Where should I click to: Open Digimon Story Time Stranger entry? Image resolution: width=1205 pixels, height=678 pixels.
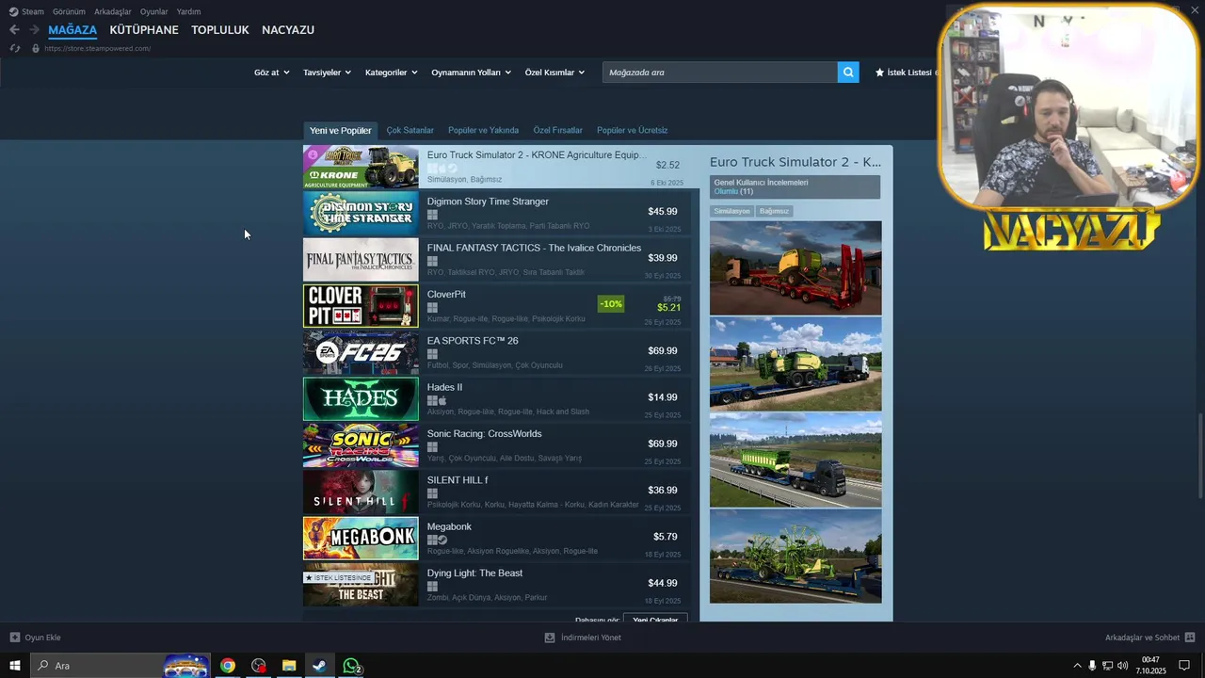497,213
